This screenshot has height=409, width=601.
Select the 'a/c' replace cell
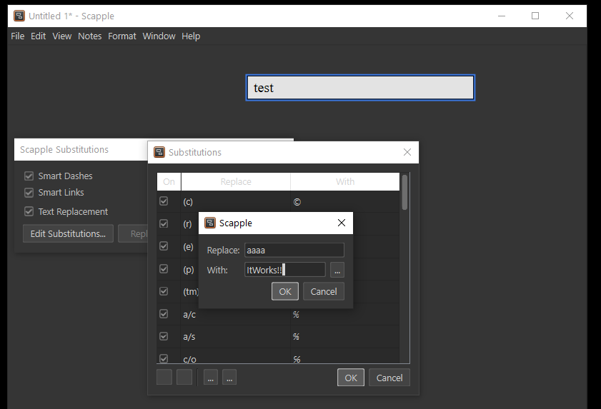tap(235, 314)
